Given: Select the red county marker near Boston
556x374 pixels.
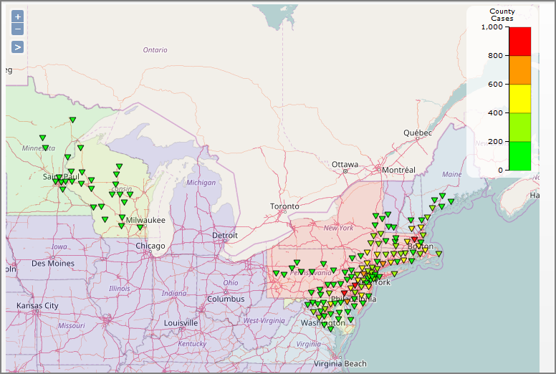Looking at the screenshot, I should [415, 239].
